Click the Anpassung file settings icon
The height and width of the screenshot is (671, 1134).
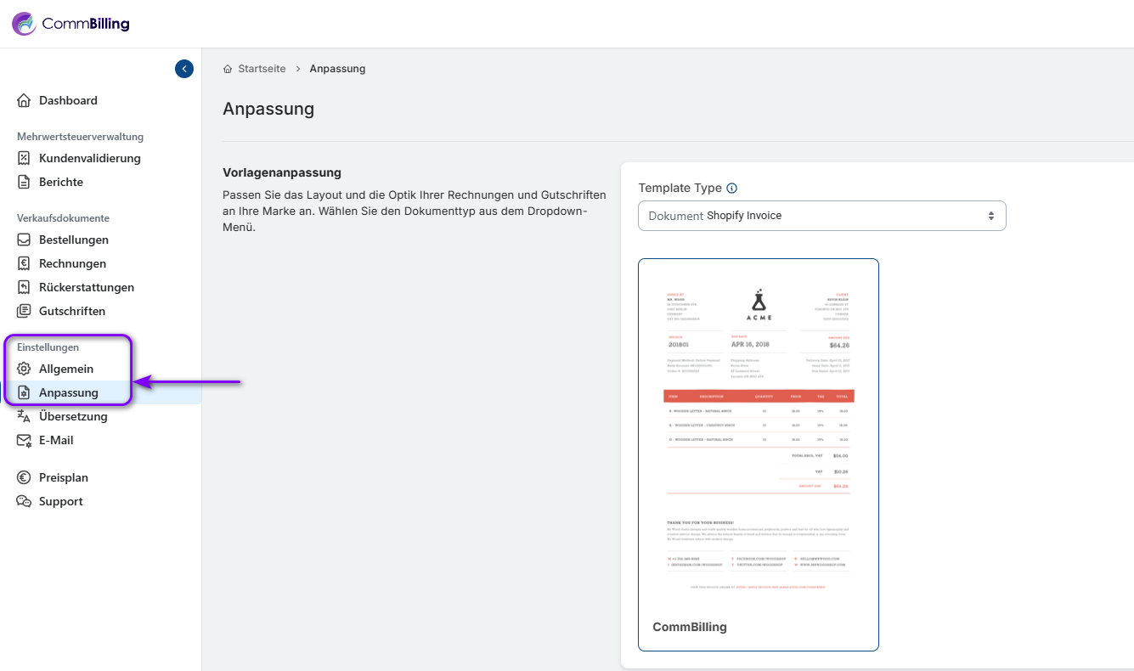click(24, 392)
